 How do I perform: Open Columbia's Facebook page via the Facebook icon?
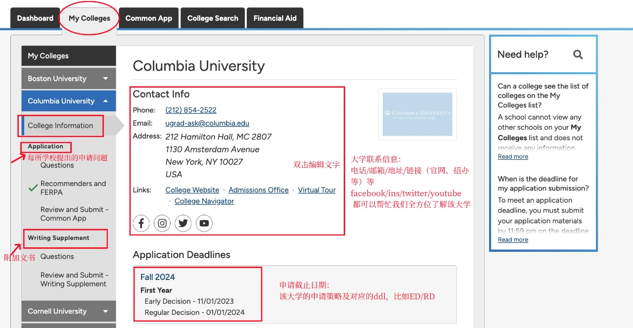pos(141,223)
